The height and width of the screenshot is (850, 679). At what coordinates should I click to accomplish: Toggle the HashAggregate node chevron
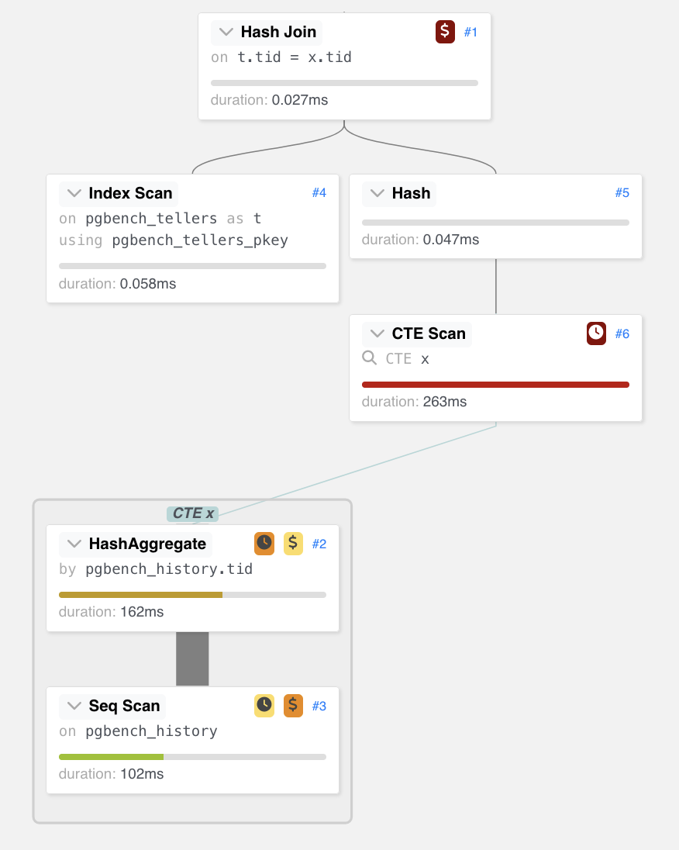tap(74, 543)
